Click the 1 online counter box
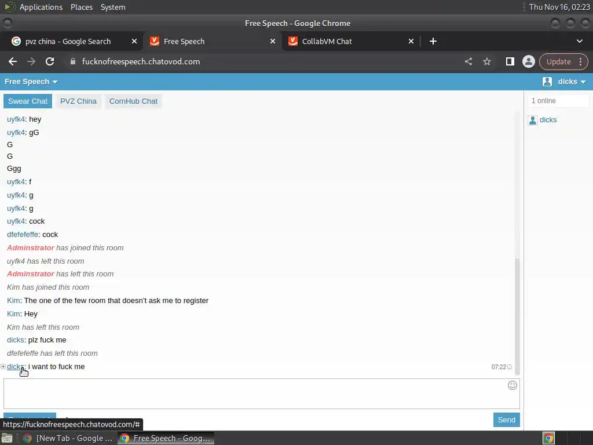The image size is (593, 445). [x=558, y=101]
